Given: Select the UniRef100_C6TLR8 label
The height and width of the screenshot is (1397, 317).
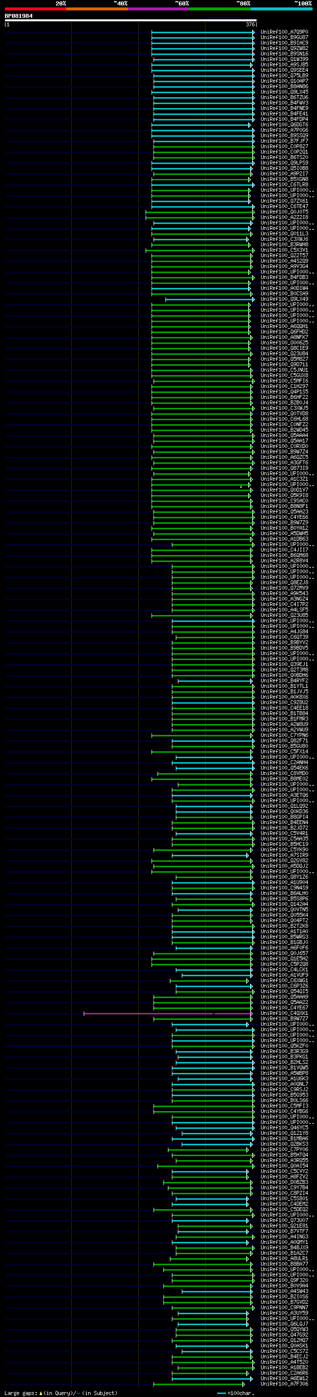Looking at the screenshot, I should [284, 184].
